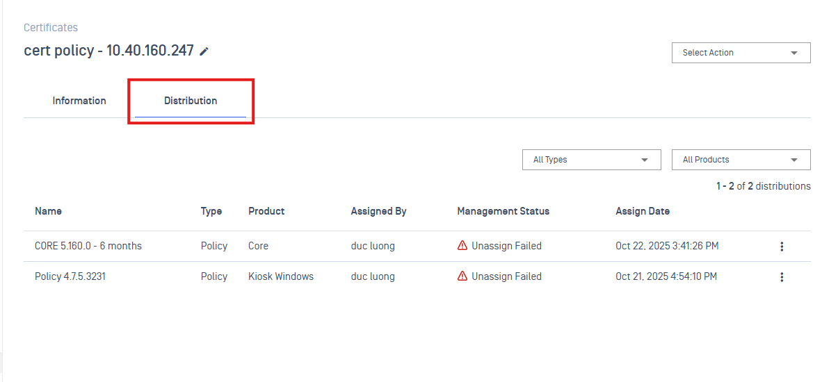Viewport: 822px width, 382px height.
Task: Open the All Types filter dropdown
Action: [x=591, y=160]
